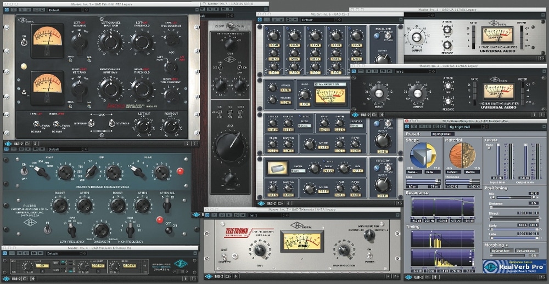
Task: Click the large Level knob on UA 610-B
Action: coord(230,147)
